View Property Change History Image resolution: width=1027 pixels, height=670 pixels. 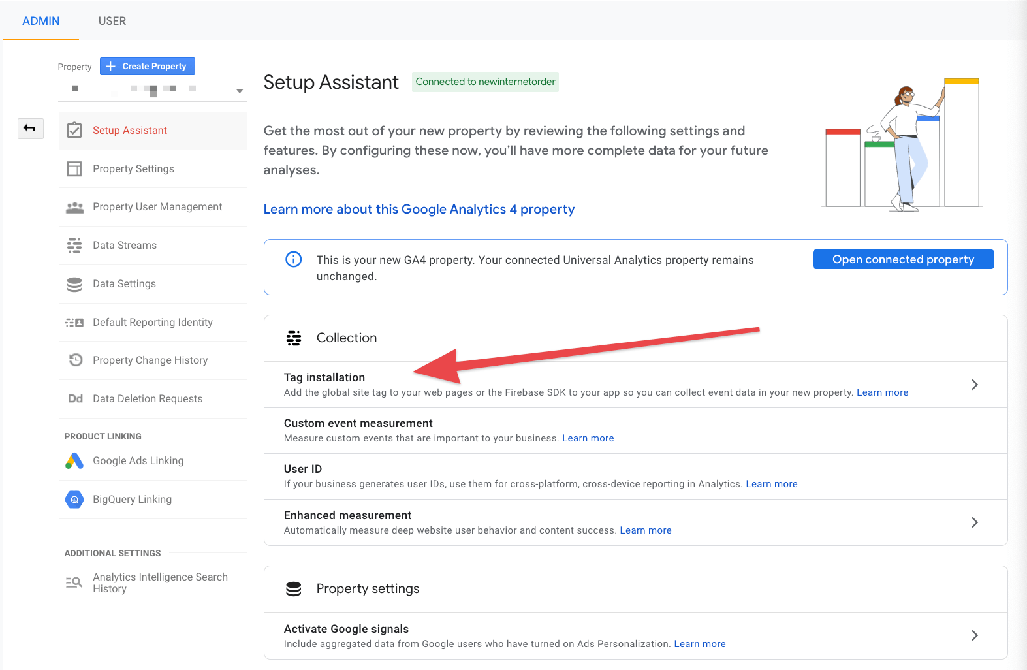(x=153, y=360)
